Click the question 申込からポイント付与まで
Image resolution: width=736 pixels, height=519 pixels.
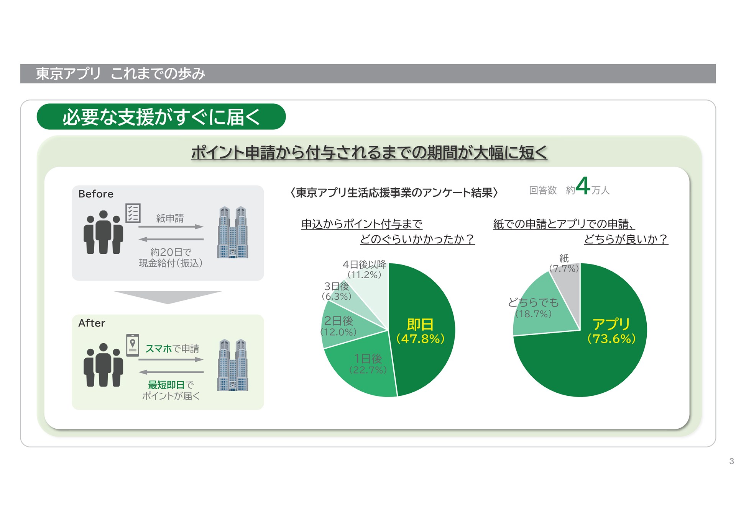(361, 224)
